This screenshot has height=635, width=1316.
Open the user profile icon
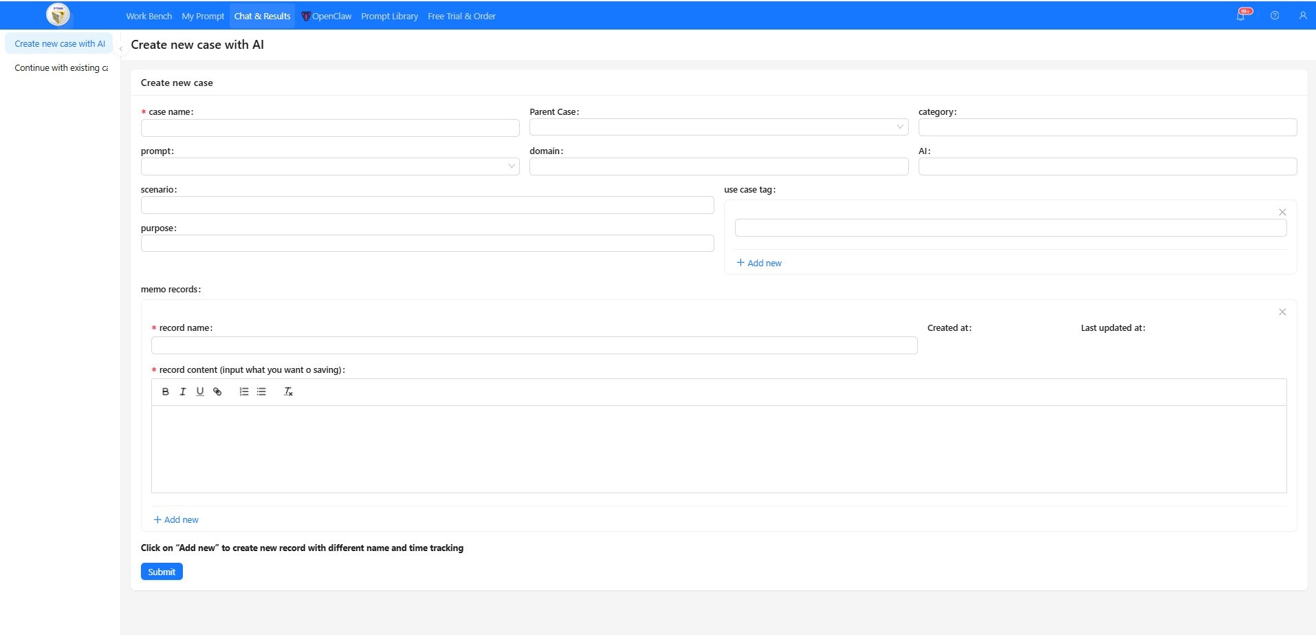pyautogui.click(x=1303, y=14)
